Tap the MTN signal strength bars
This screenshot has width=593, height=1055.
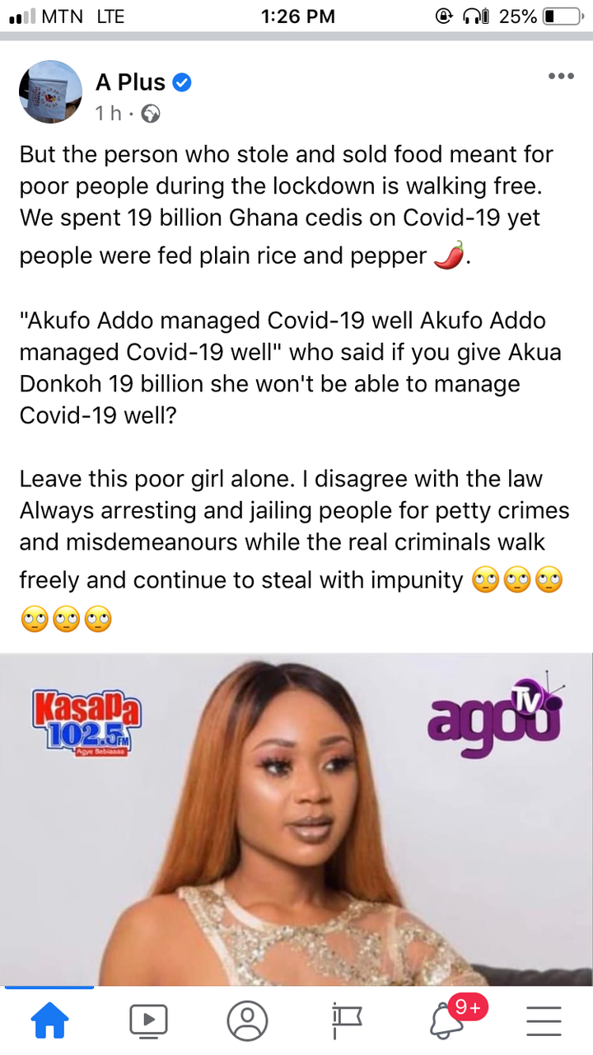click(x=29, y=16)
